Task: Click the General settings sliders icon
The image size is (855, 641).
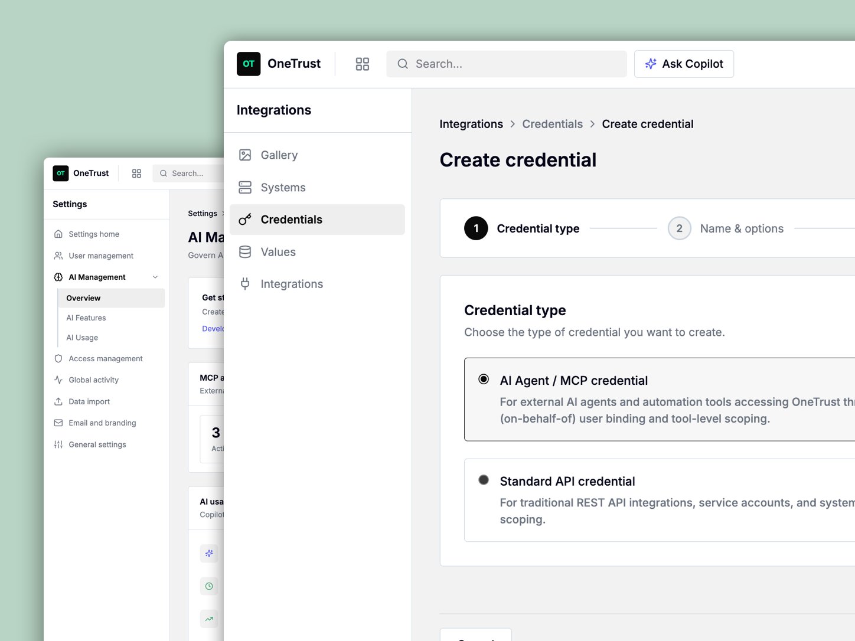Action: coord(58,444)
